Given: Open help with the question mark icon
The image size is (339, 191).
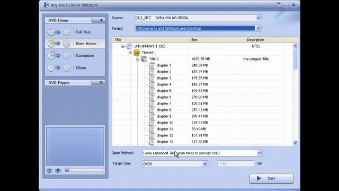Looking at the screenshot, I should pos(278,5).
